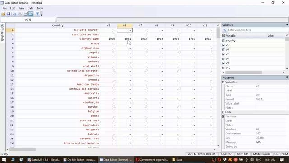Open the Action Center notifications icon

(x=281, y=160)
